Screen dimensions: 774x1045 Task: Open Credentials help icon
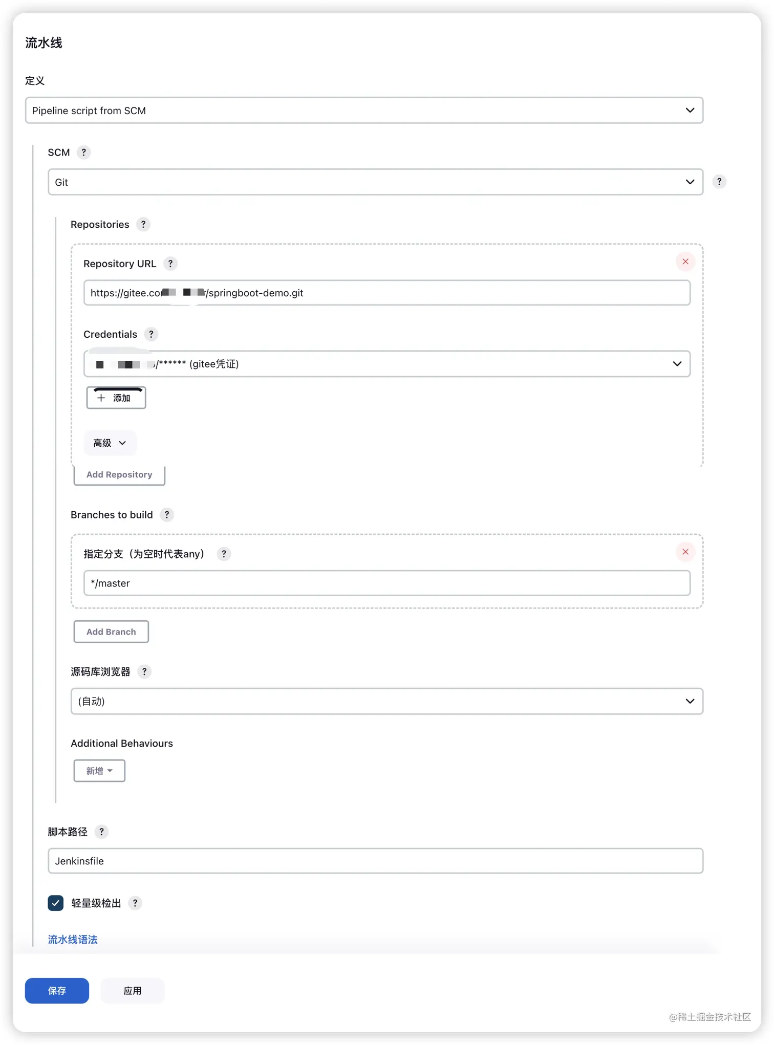point(151,334)
